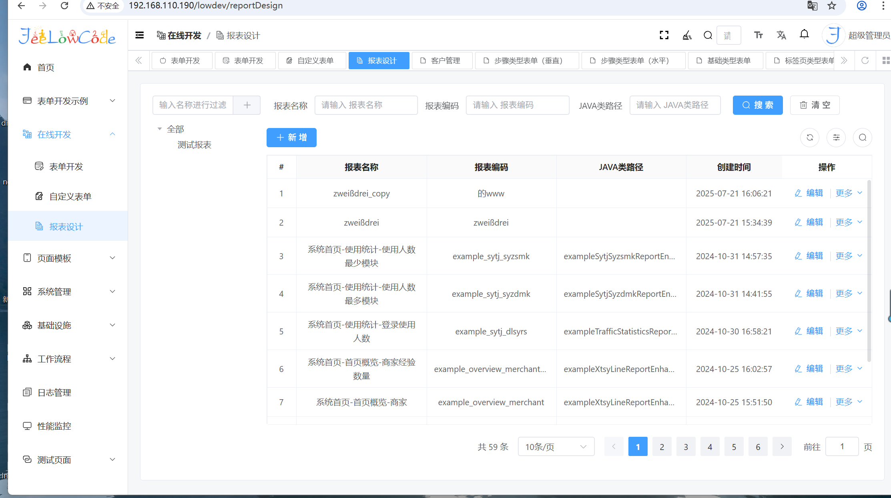Expand 测试页面 sidebar menu
Image resolution: width=891 pixels, height=498 pixels.
pyautogui.click(x=68, y=460)
